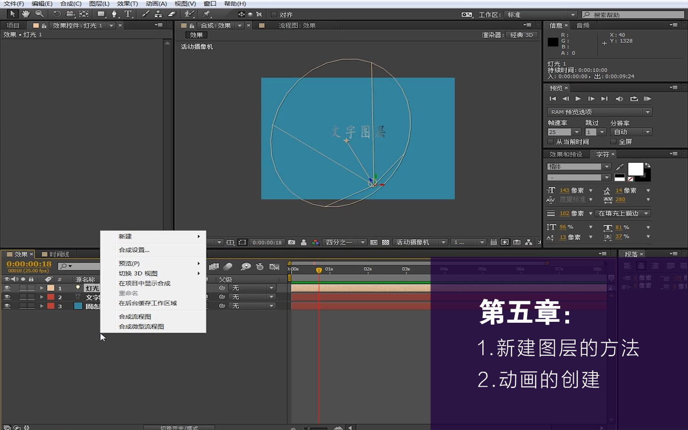Viewport: 688px width, 430px height.
Task: Open the 帧速率 25 dropdown
Action: point(577,132)
